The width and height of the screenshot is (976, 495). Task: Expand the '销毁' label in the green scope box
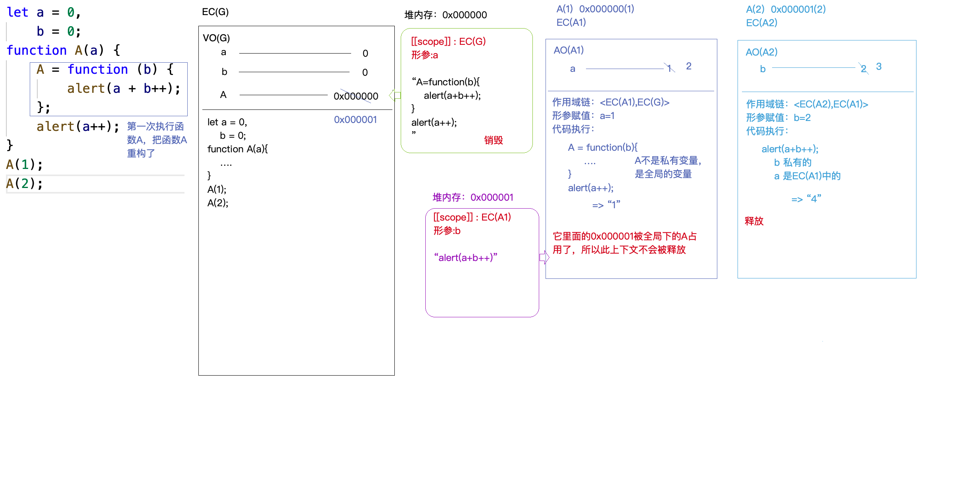(493, 140)
